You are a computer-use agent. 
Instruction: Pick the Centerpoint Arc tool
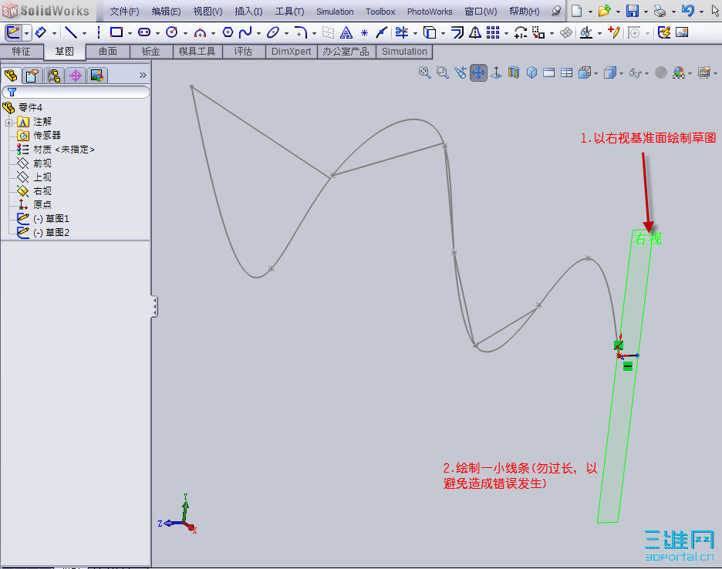[200, 32]
